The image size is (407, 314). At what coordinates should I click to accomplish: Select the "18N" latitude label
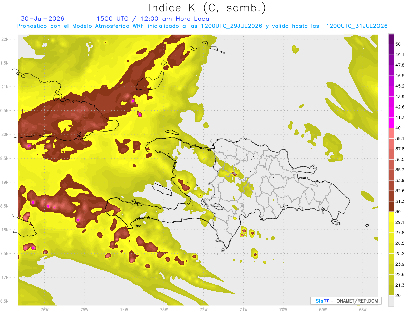tap(5, 230)
